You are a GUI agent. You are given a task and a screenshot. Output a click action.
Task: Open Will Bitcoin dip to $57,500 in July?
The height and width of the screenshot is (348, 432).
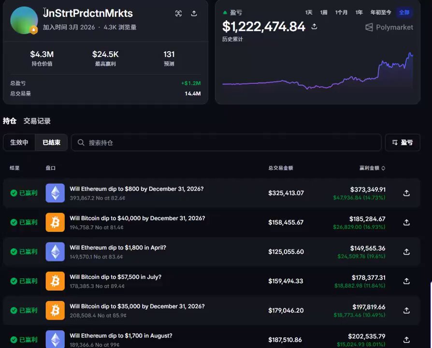[115, 277]
